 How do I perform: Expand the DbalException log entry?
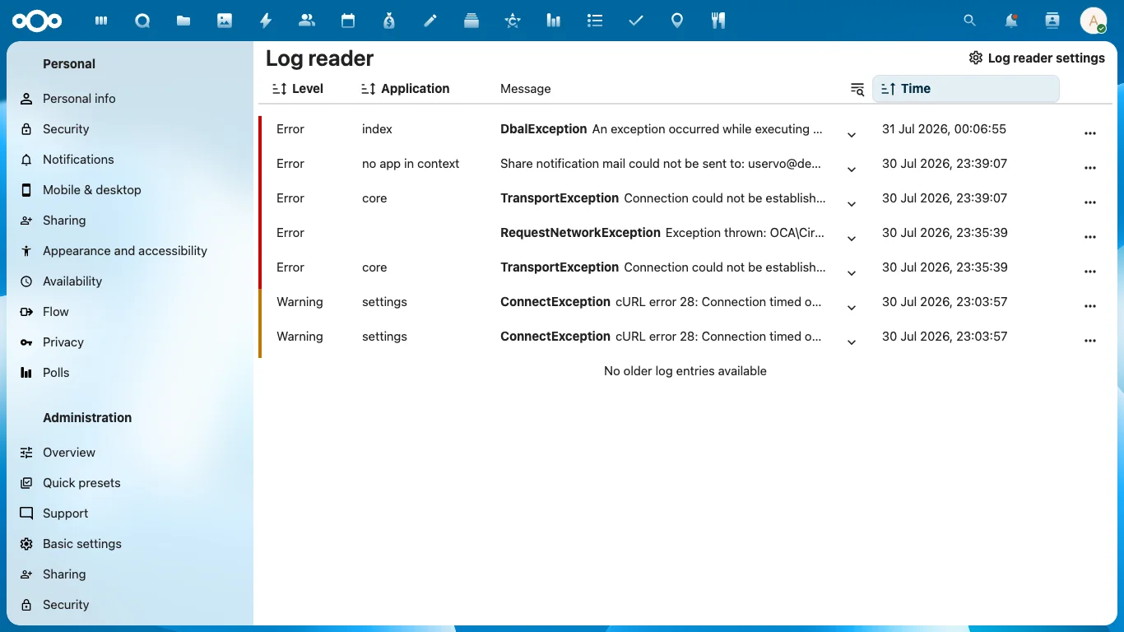tap(852, 135)
